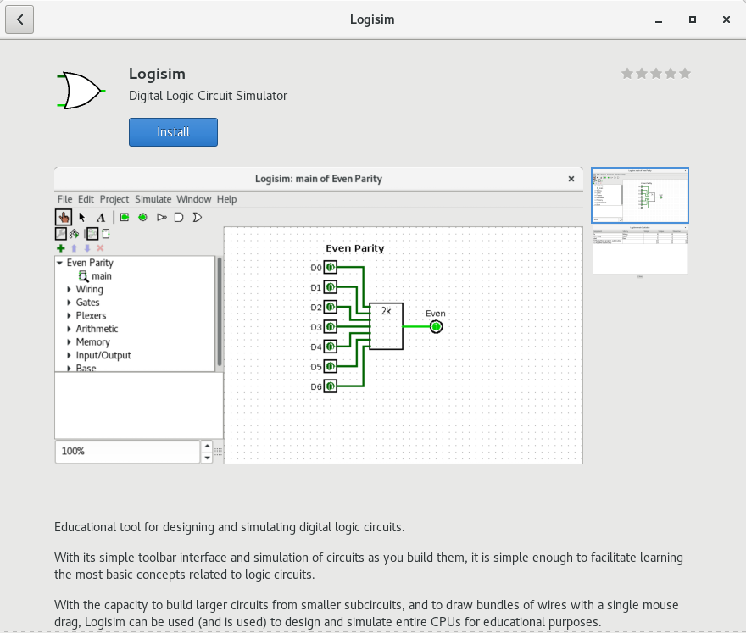Collapse the Even Parity project tree
This screenshot has height=633, width=746.
point(59,263)
